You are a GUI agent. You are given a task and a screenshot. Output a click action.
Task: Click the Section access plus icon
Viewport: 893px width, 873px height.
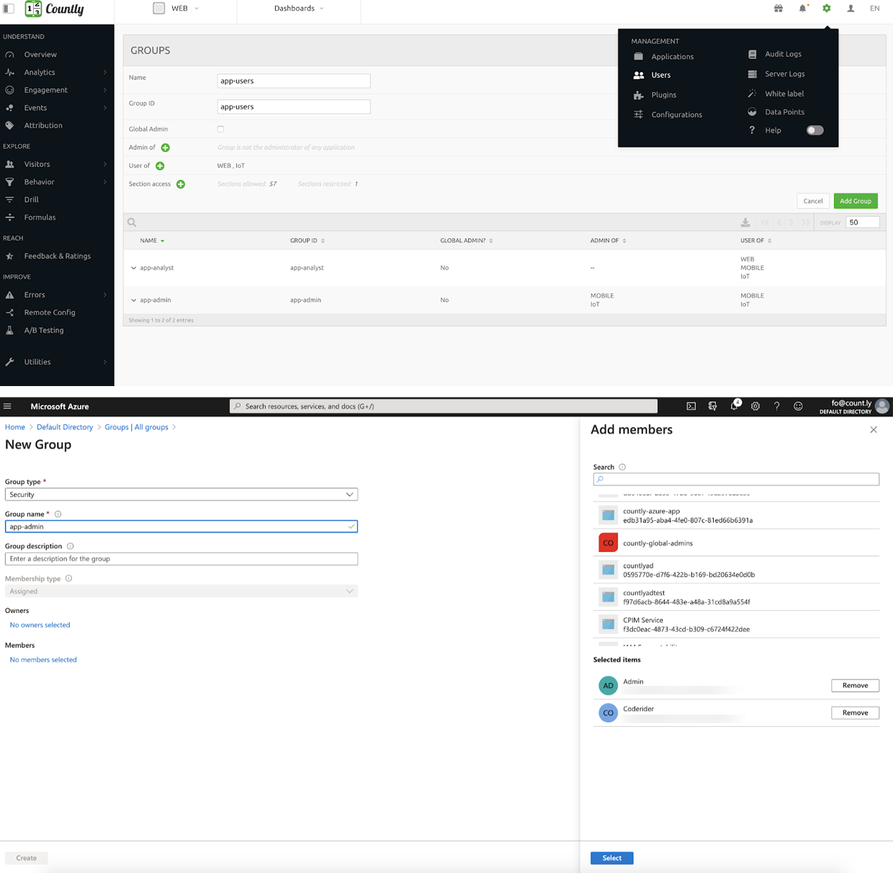tap(181, 184)
